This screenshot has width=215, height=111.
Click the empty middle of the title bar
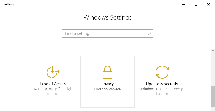[95, 4]
